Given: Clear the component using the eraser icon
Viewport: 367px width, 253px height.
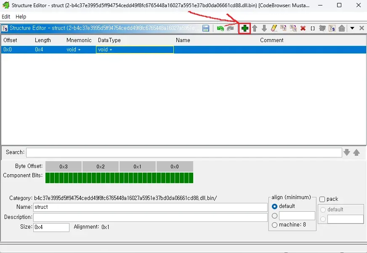Looking at the screenshot, I should [x=274, y=28].
